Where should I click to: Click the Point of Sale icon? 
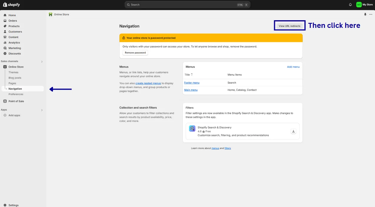pyautogui.click(x=5, y=101)
